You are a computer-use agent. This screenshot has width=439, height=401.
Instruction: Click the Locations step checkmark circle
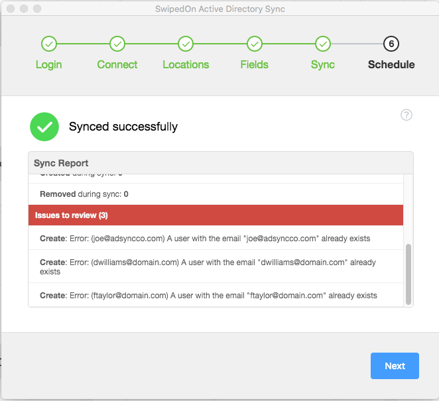[x=186, y=44]
